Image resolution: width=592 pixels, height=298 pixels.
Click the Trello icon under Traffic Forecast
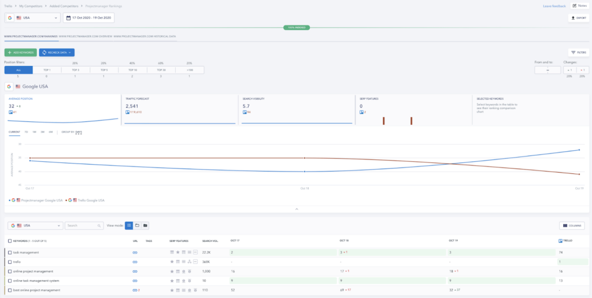(128, 112)
